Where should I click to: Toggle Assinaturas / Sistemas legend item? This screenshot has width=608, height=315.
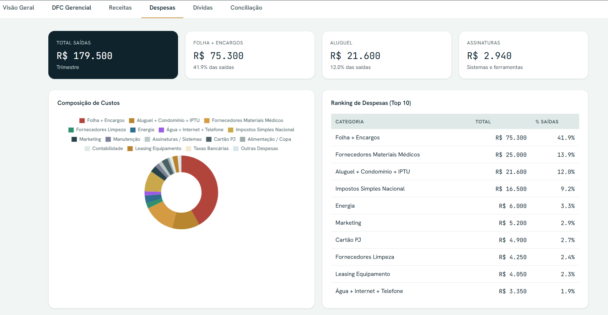coord(173,139)
